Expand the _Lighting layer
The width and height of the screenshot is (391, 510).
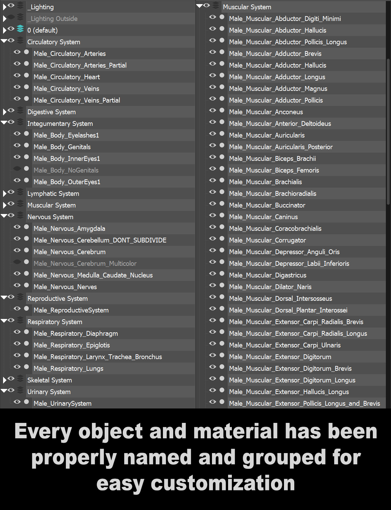4,7
